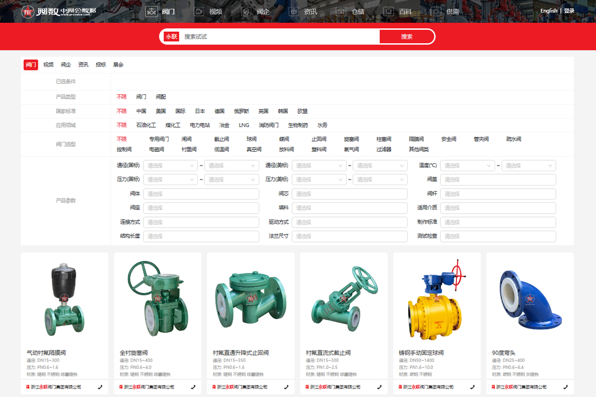Click the 阀企 enterprise icon in header
The image size is (596, 397).
point(247,11)
